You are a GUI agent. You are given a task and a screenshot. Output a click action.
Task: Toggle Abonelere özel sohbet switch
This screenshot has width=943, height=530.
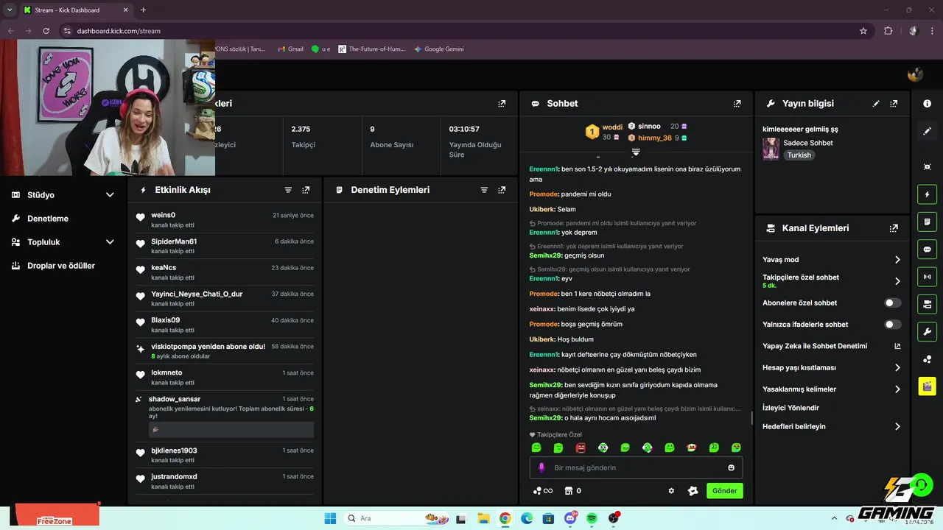click(892, 303)
